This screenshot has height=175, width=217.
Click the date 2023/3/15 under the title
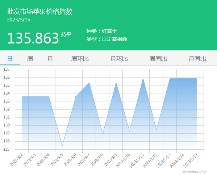(x=18, y=20)
